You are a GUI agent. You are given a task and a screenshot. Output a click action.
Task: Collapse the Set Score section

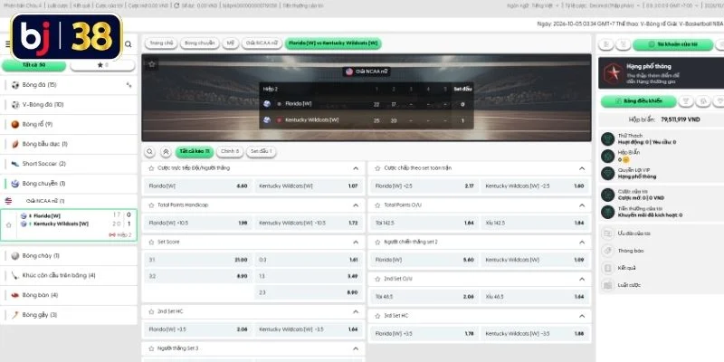(356, 242)
